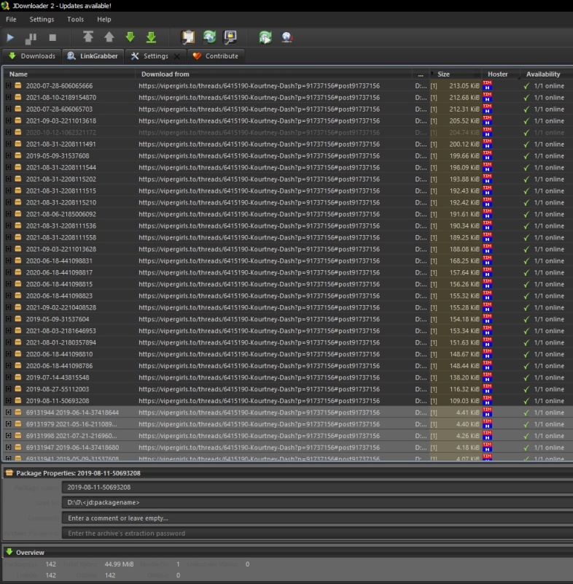Select the greyed package 2020-10-12-1062321172

tap(61, 132)
